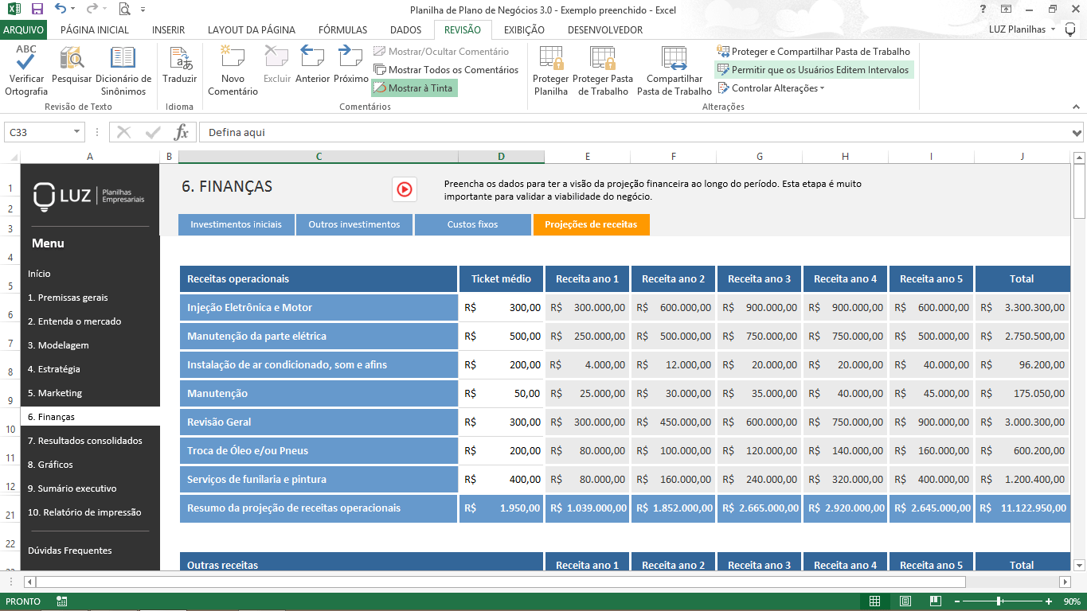Click the red play video button
Screen dimensions: 1087x611
[405, 189]
